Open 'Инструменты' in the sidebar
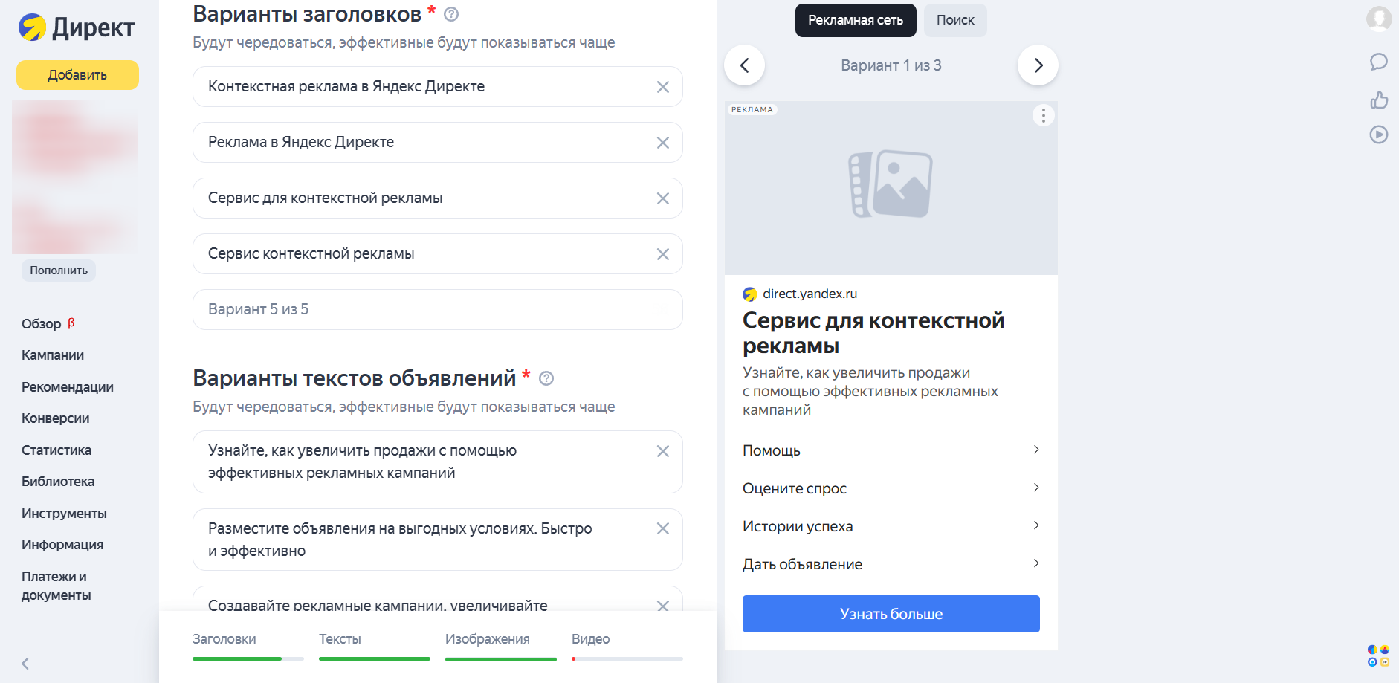The width and height of the screenshot is (1399, 683). click(64, 514)
